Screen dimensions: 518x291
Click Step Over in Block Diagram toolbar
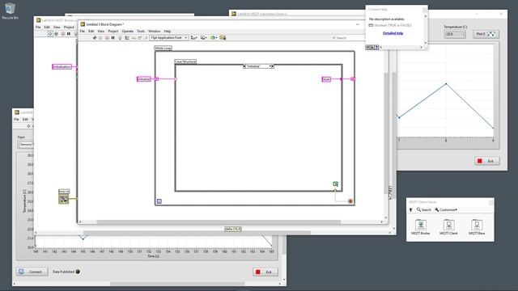coord(139,38)
